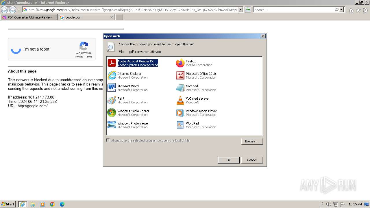The height and width of the screenshot is (208, 370).
Task: Tick the I'm not a robot checkbox
Action: tap(16, 49)
